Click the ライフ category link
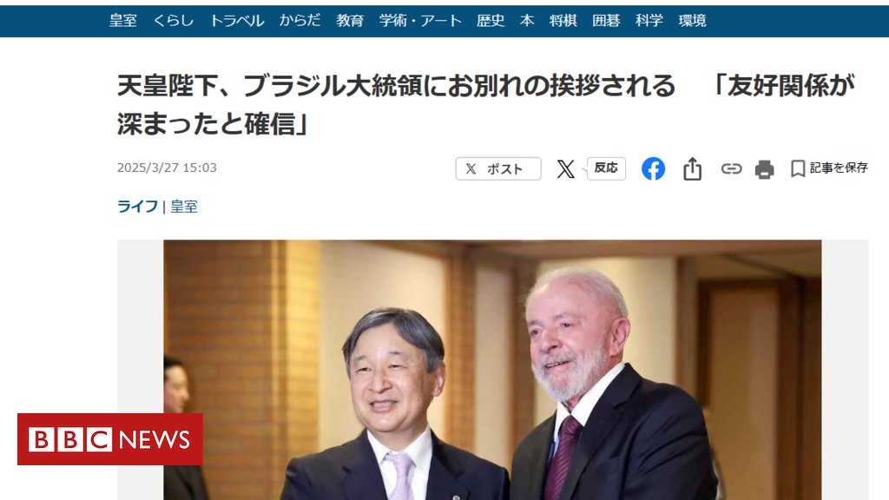 pos(137,207)
